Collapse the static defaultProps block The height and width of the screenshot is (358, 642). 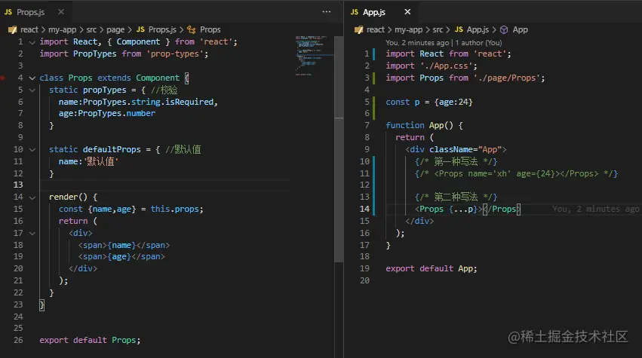pyautogui.click(x=32, y=149)
